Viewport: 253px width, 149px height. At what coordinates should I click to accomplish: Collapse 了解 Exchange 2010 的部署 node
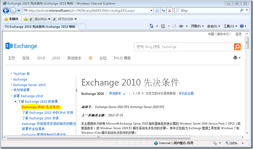pyautogui.click(x=16, y=102)
